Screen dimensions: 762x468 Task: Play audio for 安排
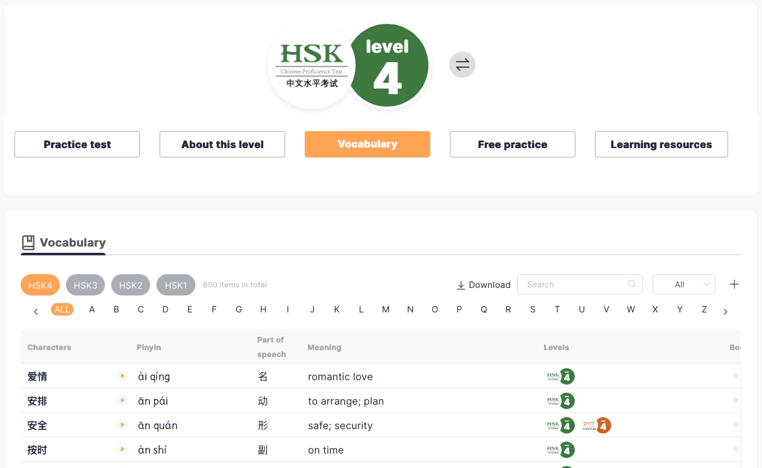[122, 400]
